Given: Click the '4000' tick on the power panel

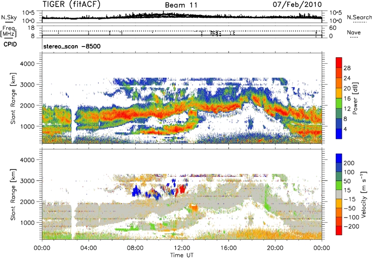Looking at the screenshot, I should tap(28, 64).
